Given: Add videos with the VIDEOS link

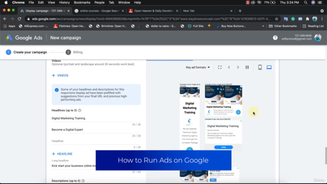Looking at the screenshot, I should pos(60,75).
